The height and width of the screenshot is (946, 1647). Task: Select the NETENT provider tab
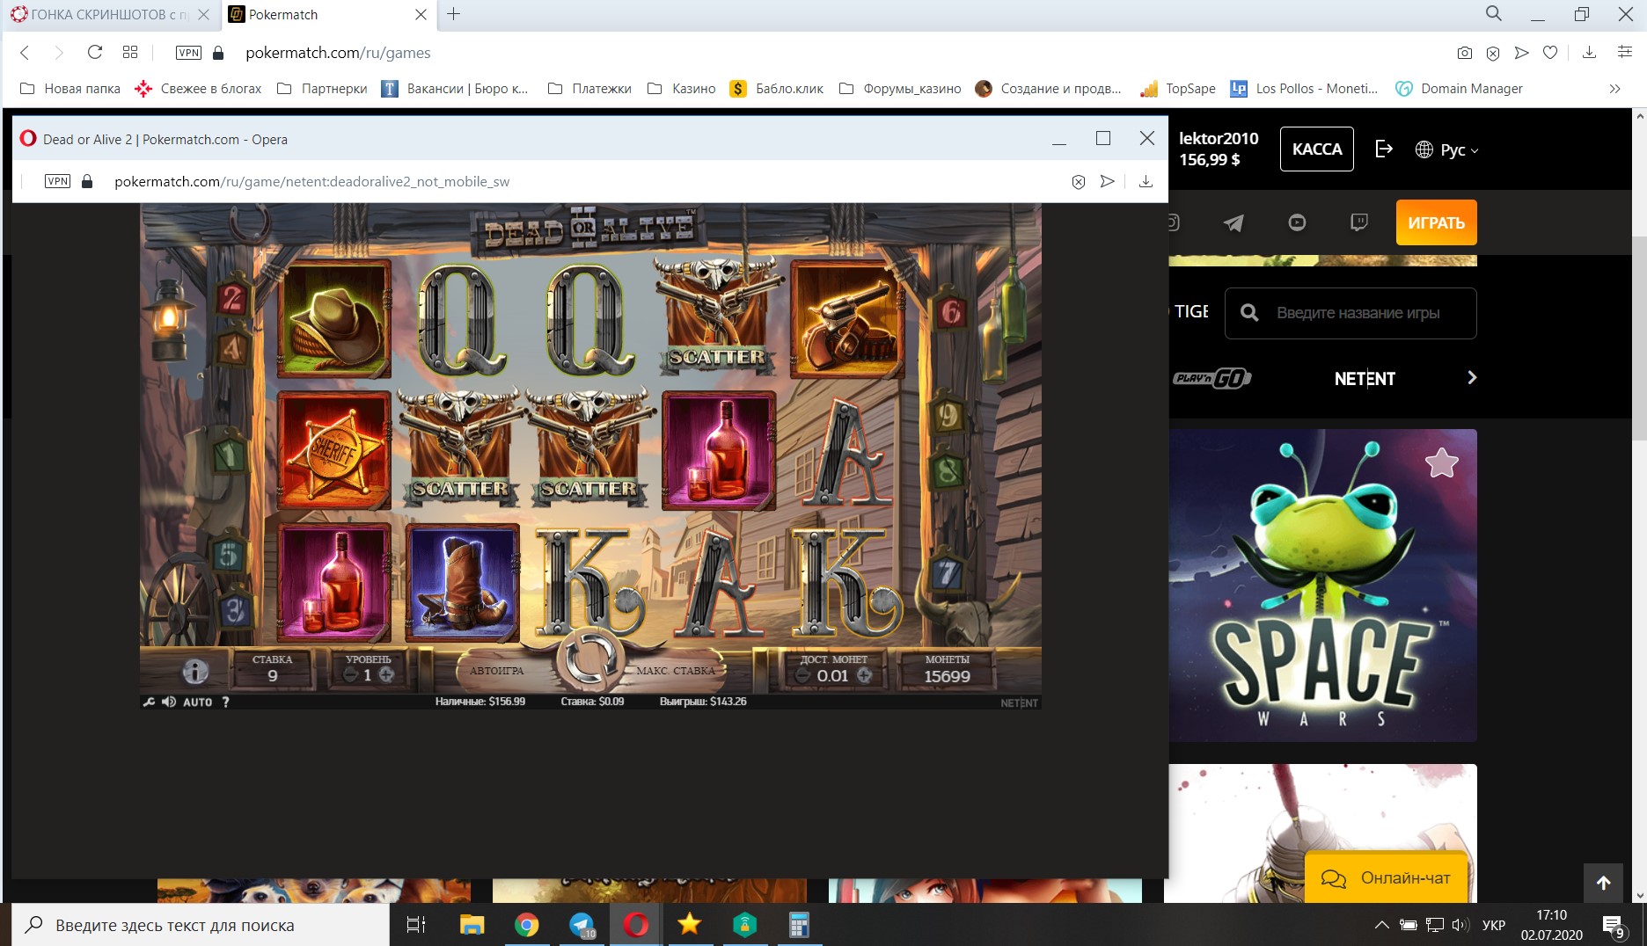point(1365,379)
